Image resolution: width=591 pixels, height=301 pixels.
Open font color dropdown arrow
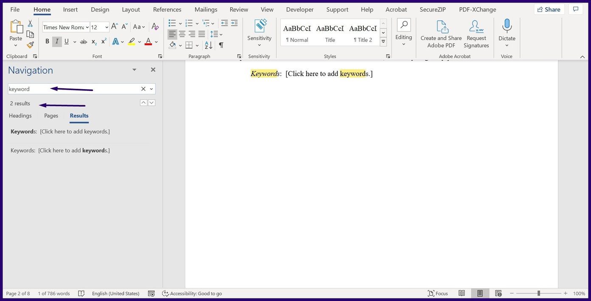pos(156,42)
